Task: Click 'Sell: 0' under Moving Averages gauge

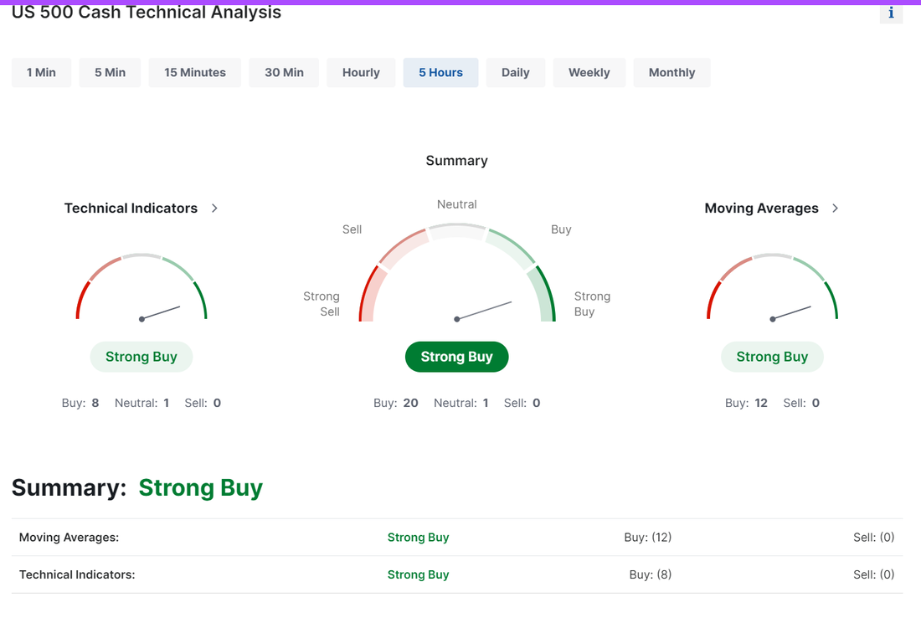Action: pos(801,403)
